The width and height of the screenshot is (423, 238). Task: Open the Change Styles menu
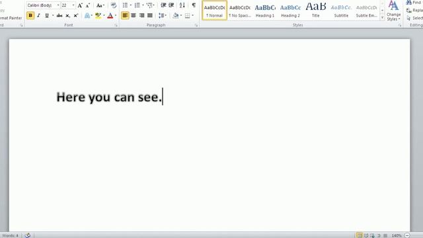coord(394,11)
